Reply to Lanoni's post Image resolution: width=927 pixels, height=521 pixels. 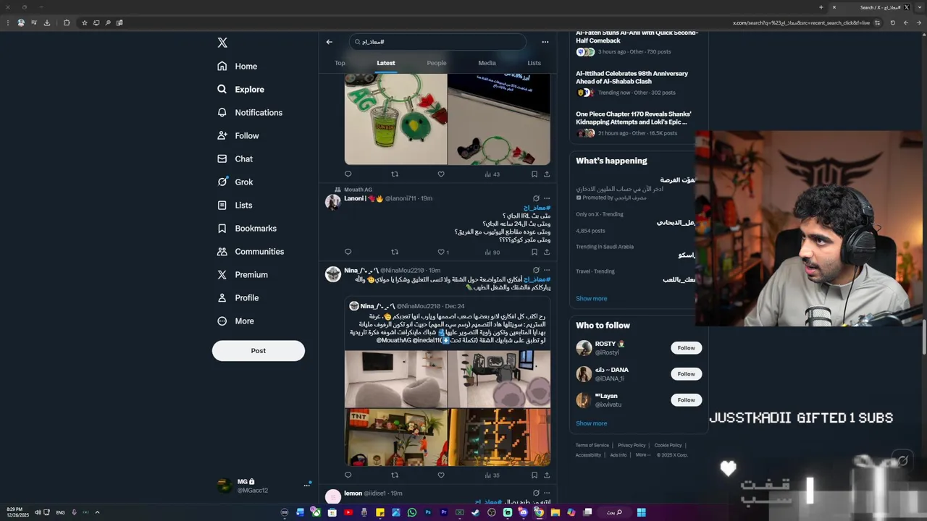point(348,252)
